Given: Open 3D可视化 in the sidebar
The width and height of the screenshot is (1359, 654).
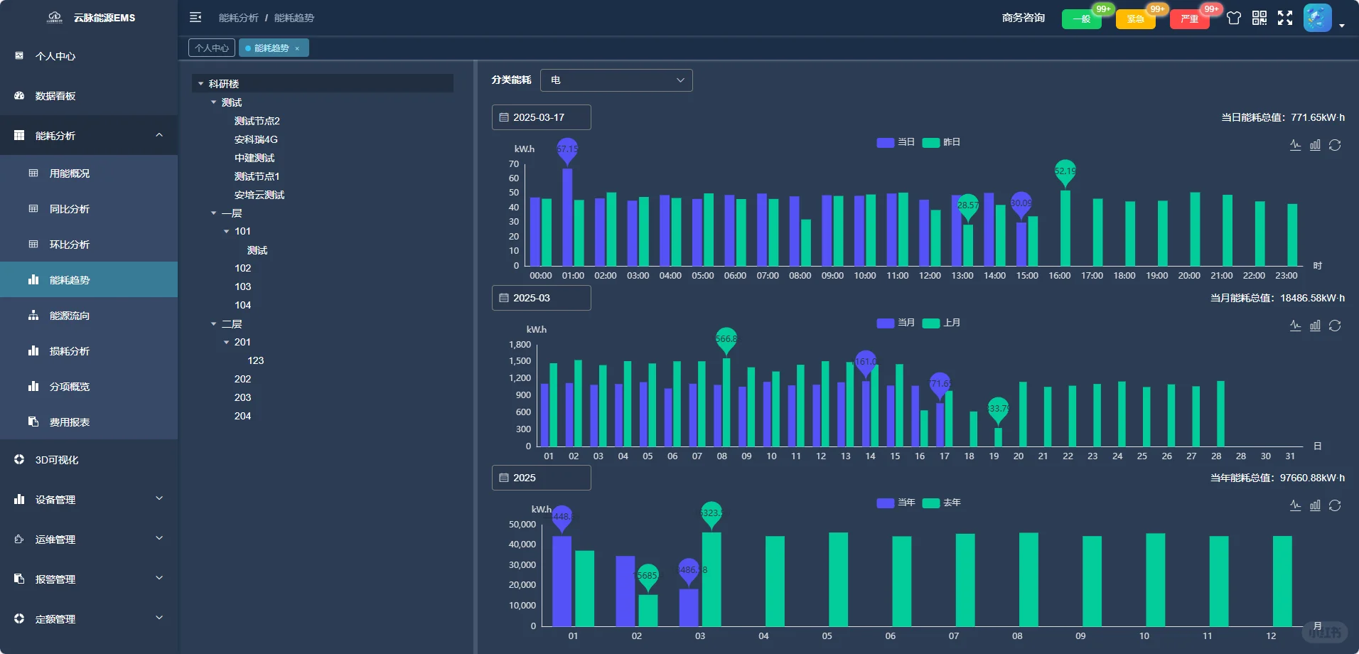Looking at the screenshot, I should click(89, 460).
